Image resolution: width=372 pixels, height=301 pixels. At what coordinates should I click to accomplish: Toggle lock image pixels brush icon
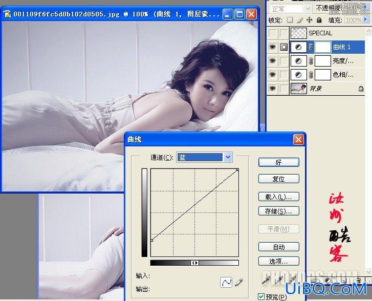[300, 20]
